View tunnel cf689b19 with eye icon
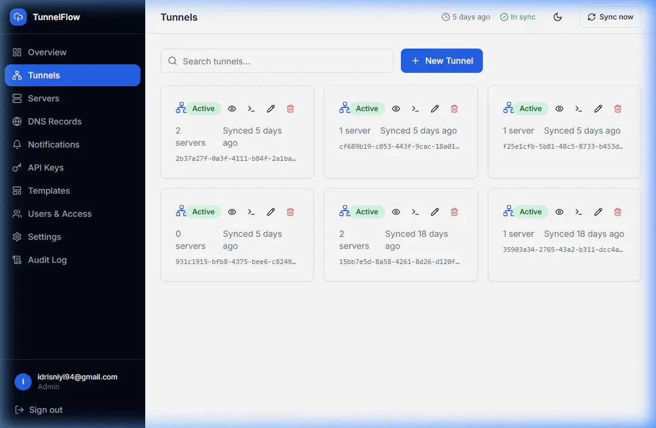 396,109
